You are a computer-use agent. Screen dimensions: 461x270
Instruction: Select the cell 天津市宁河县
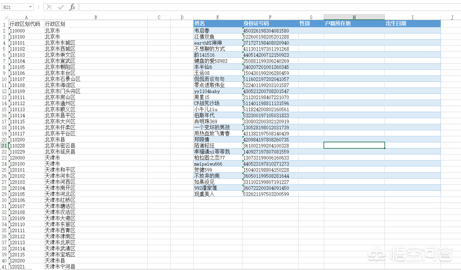pyautogui.click(x=96, y=266)
